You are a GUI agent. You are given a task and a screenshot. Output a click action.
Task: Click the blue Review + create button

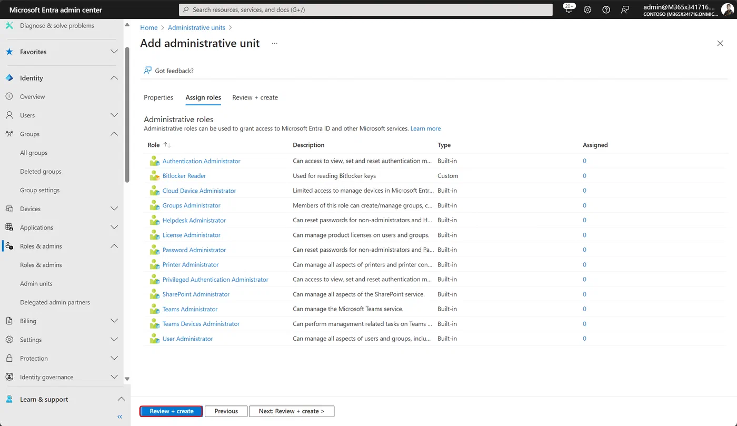pos(172,411)
